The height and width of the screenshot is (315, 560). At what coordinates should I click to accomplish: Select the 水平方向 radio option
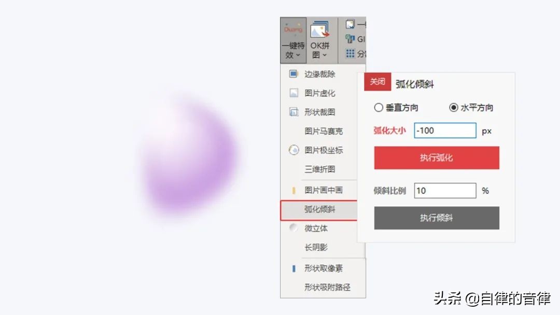(x=454, y=107)
